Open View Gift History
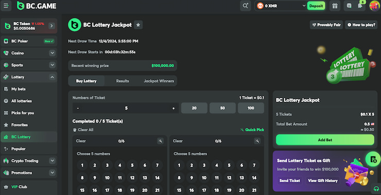Image resolution: width=381 pixels, height=195 pixels. pyautogui.click(x=323, y=181)
